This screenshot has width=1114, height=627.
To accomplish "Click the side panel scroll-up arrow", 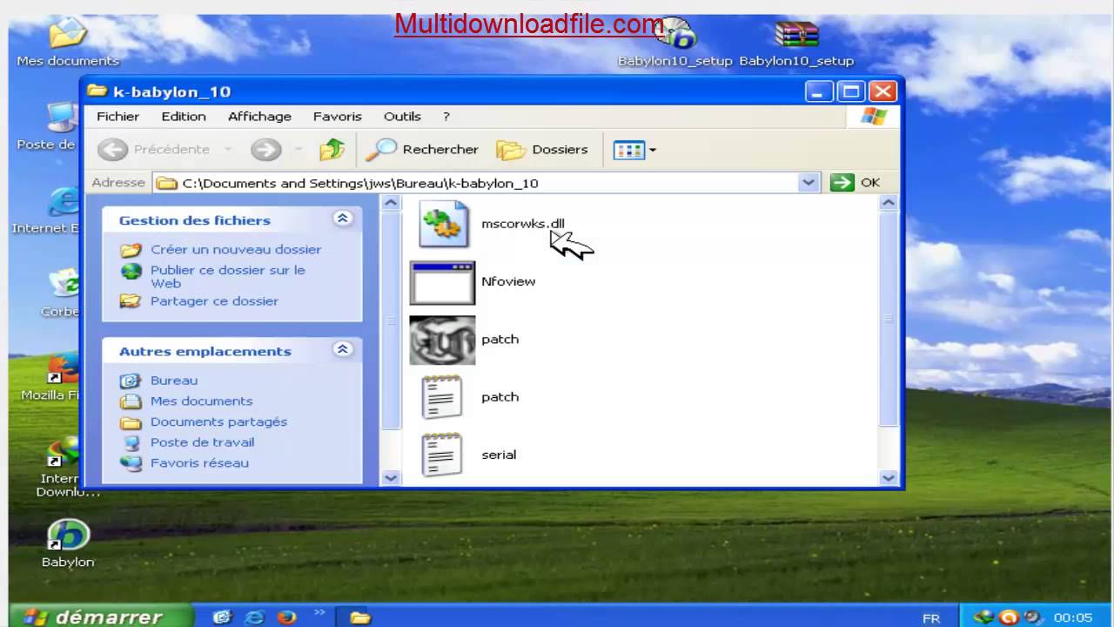I will click(391, 203).
